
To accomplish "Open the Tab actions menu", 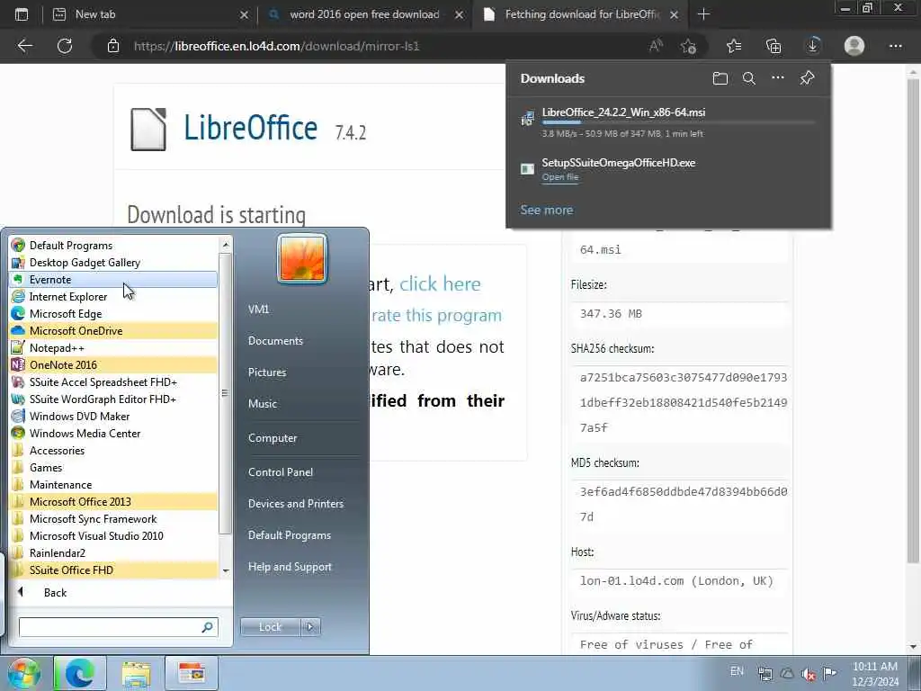I will coord(22,14).
